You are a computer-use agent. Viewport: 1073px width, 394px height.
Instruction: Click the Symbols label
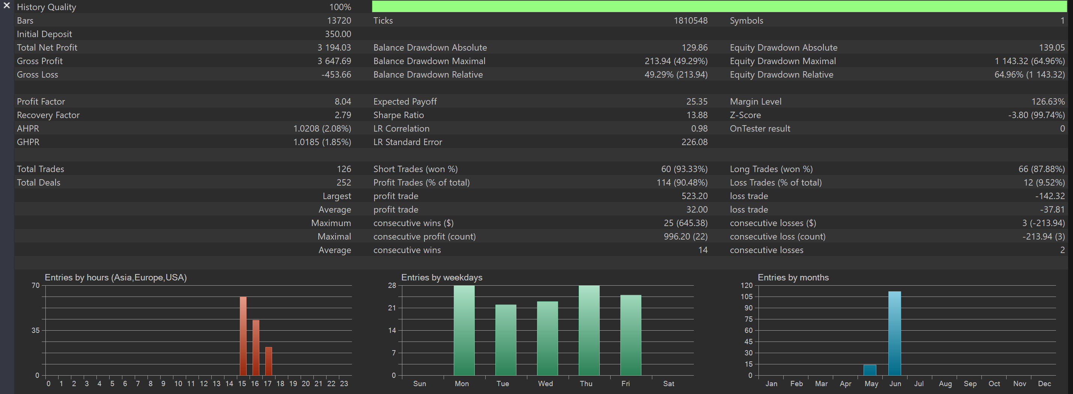(746, 20)
